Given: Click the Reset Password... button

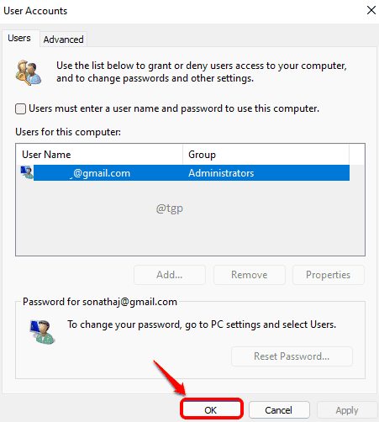Looking at the screenshot, I should [292, 356].
